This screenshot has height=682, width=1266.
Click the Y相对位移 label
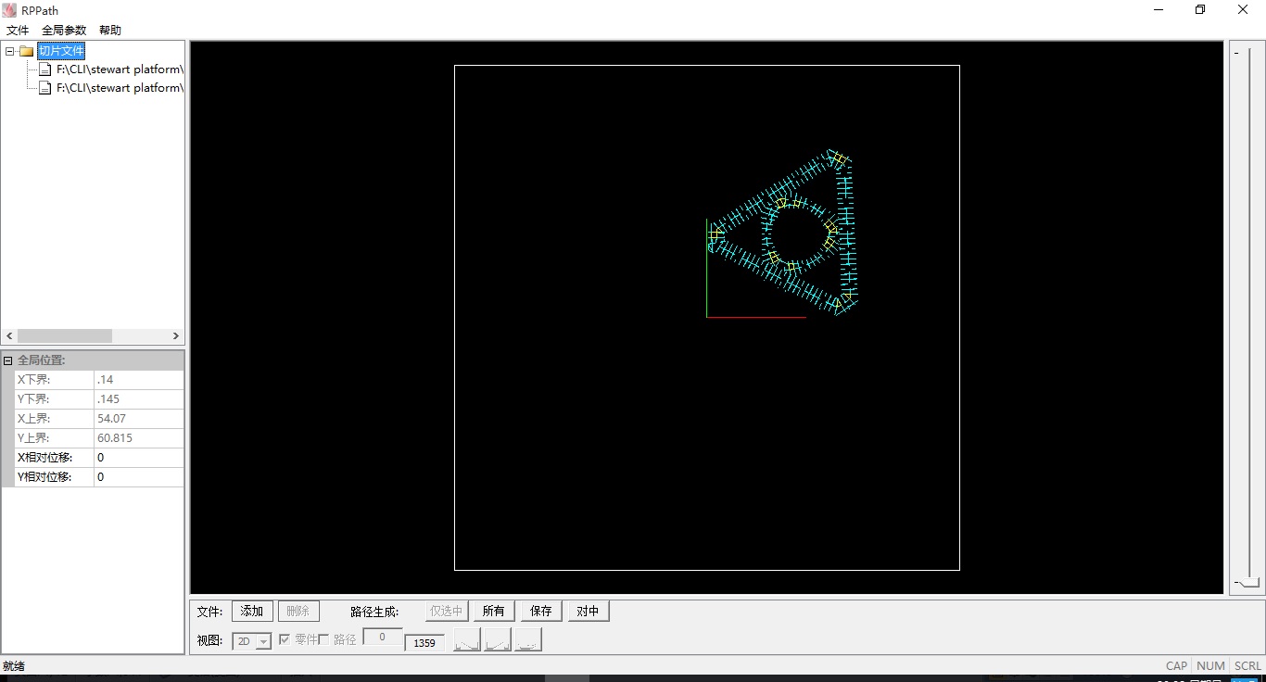pyautogui.click(x=44, y=477)
